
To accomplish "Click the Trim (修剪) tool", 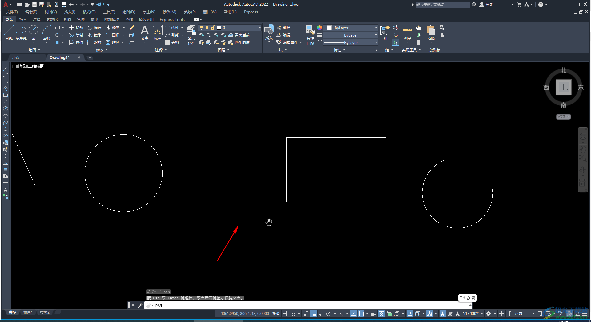I will 112,28.
